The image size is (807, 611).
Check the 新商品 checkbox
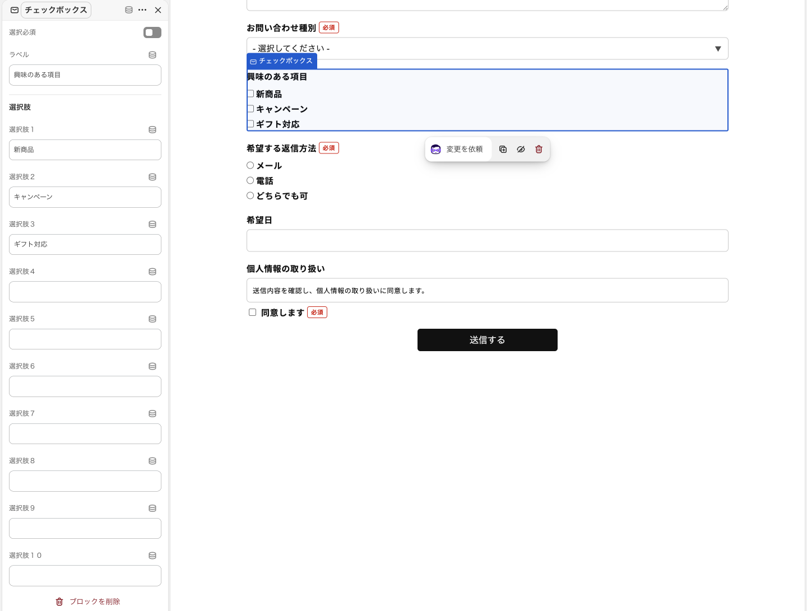click(x=251, y=94)
